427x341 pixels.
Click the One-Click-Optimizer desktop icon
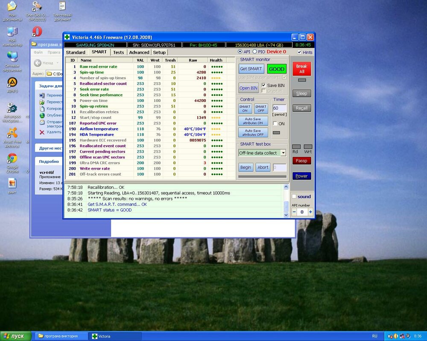[37, 7]
